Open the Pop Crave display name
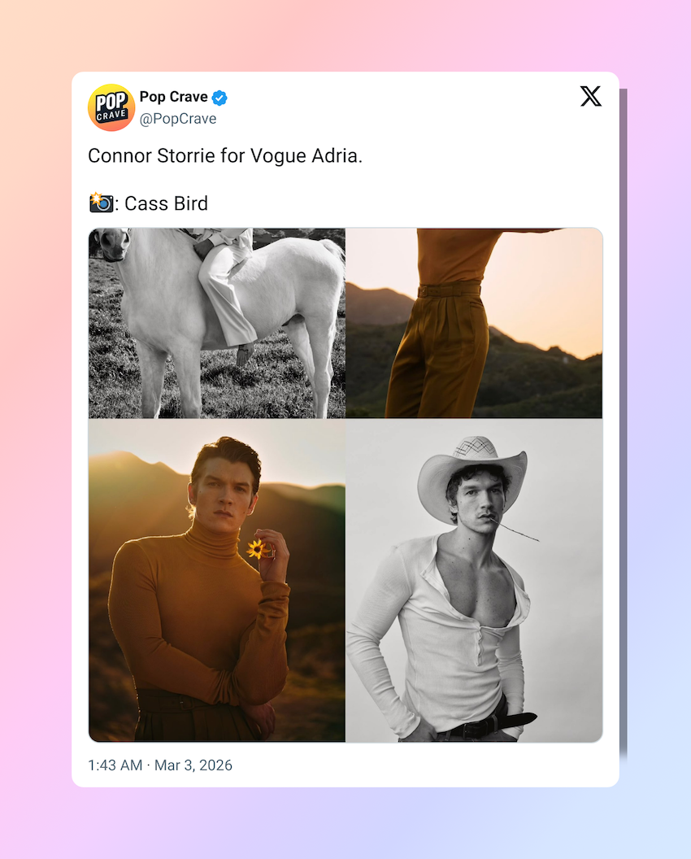 [x=173, y=97]
